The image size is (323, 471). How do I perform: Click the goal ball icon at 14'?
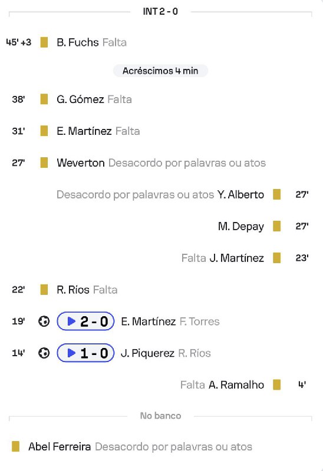click(44, 353)
